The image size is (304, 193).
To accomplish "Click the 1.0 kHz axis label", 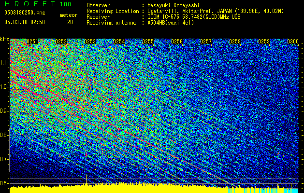I will 4,87.
